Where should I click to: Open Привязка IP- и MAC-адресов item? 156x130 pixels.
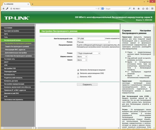coord(18,90)
